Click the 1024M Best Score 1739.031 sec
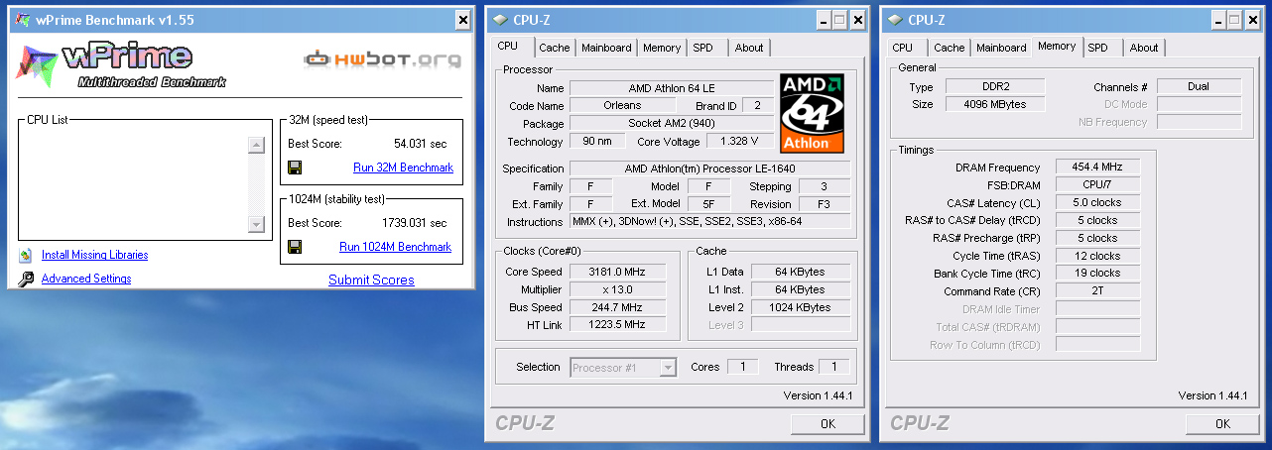This screenshot has width=1272, height=450. pos(417,223)
